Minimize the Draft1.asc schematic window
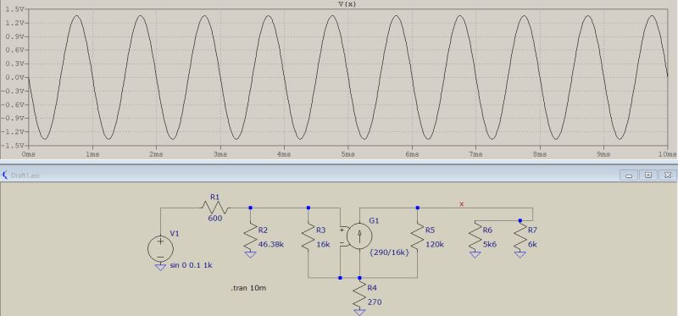 point(628,175)
